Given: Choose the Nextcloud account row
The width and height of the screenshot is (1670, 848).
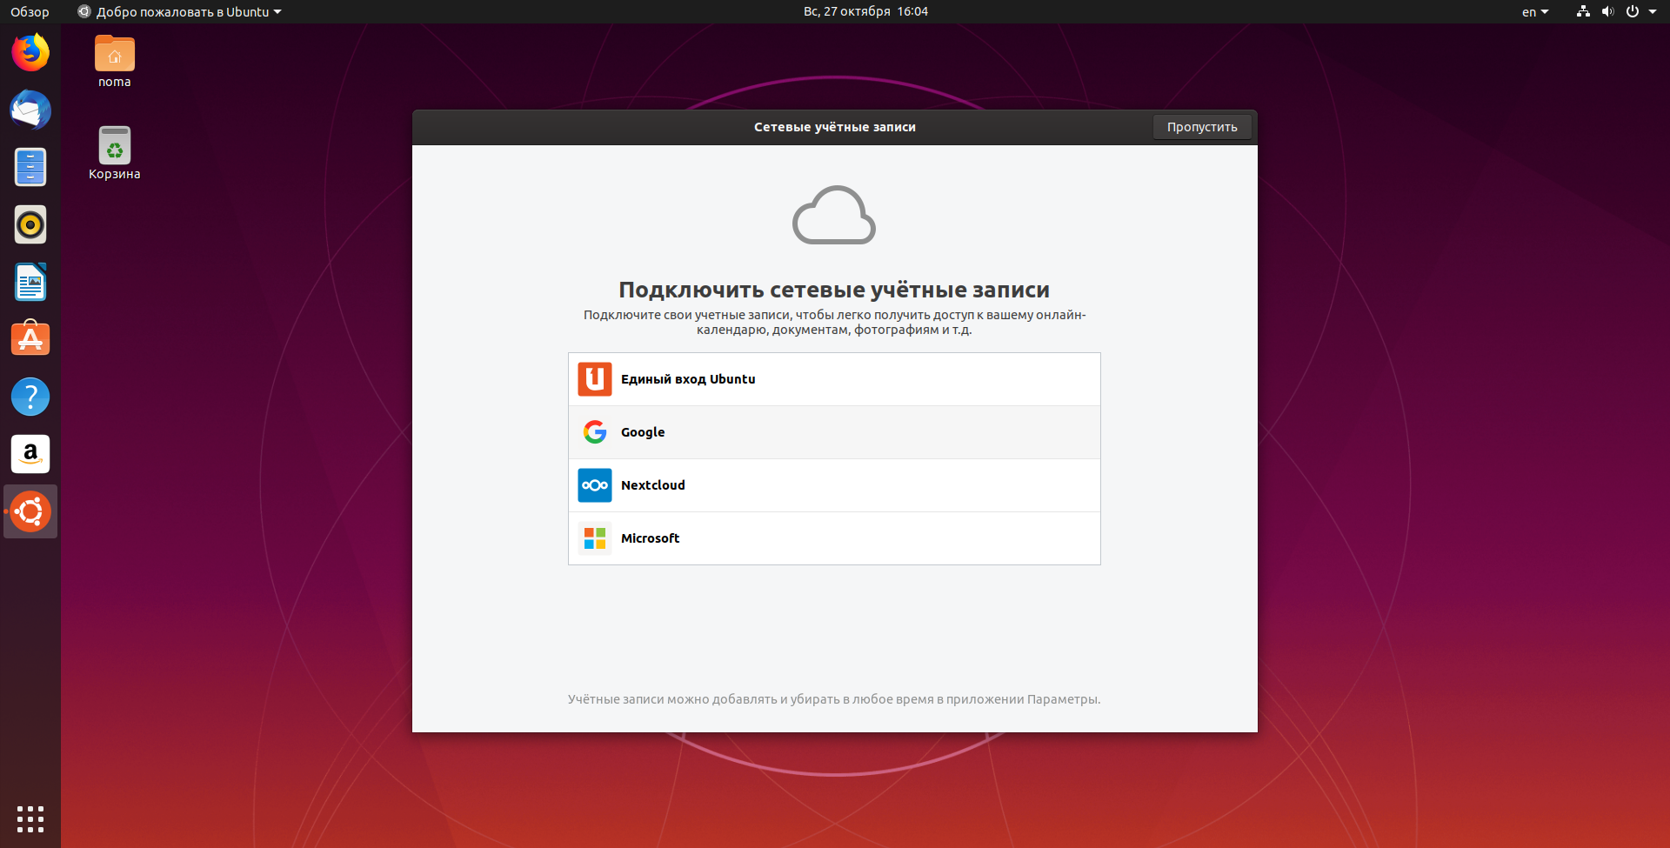Looking at the screenshot, I should pyautogui.click(x=834, y=485).
